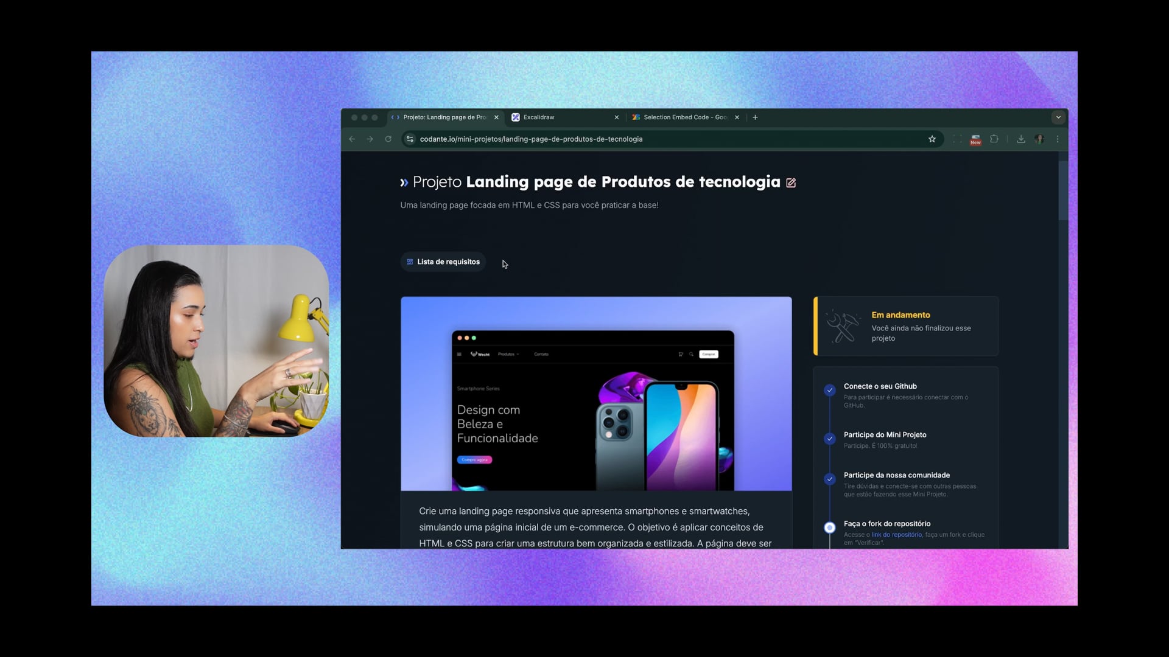
Task: Click the site information icon in the address bar
Action: tap(410, 139)
